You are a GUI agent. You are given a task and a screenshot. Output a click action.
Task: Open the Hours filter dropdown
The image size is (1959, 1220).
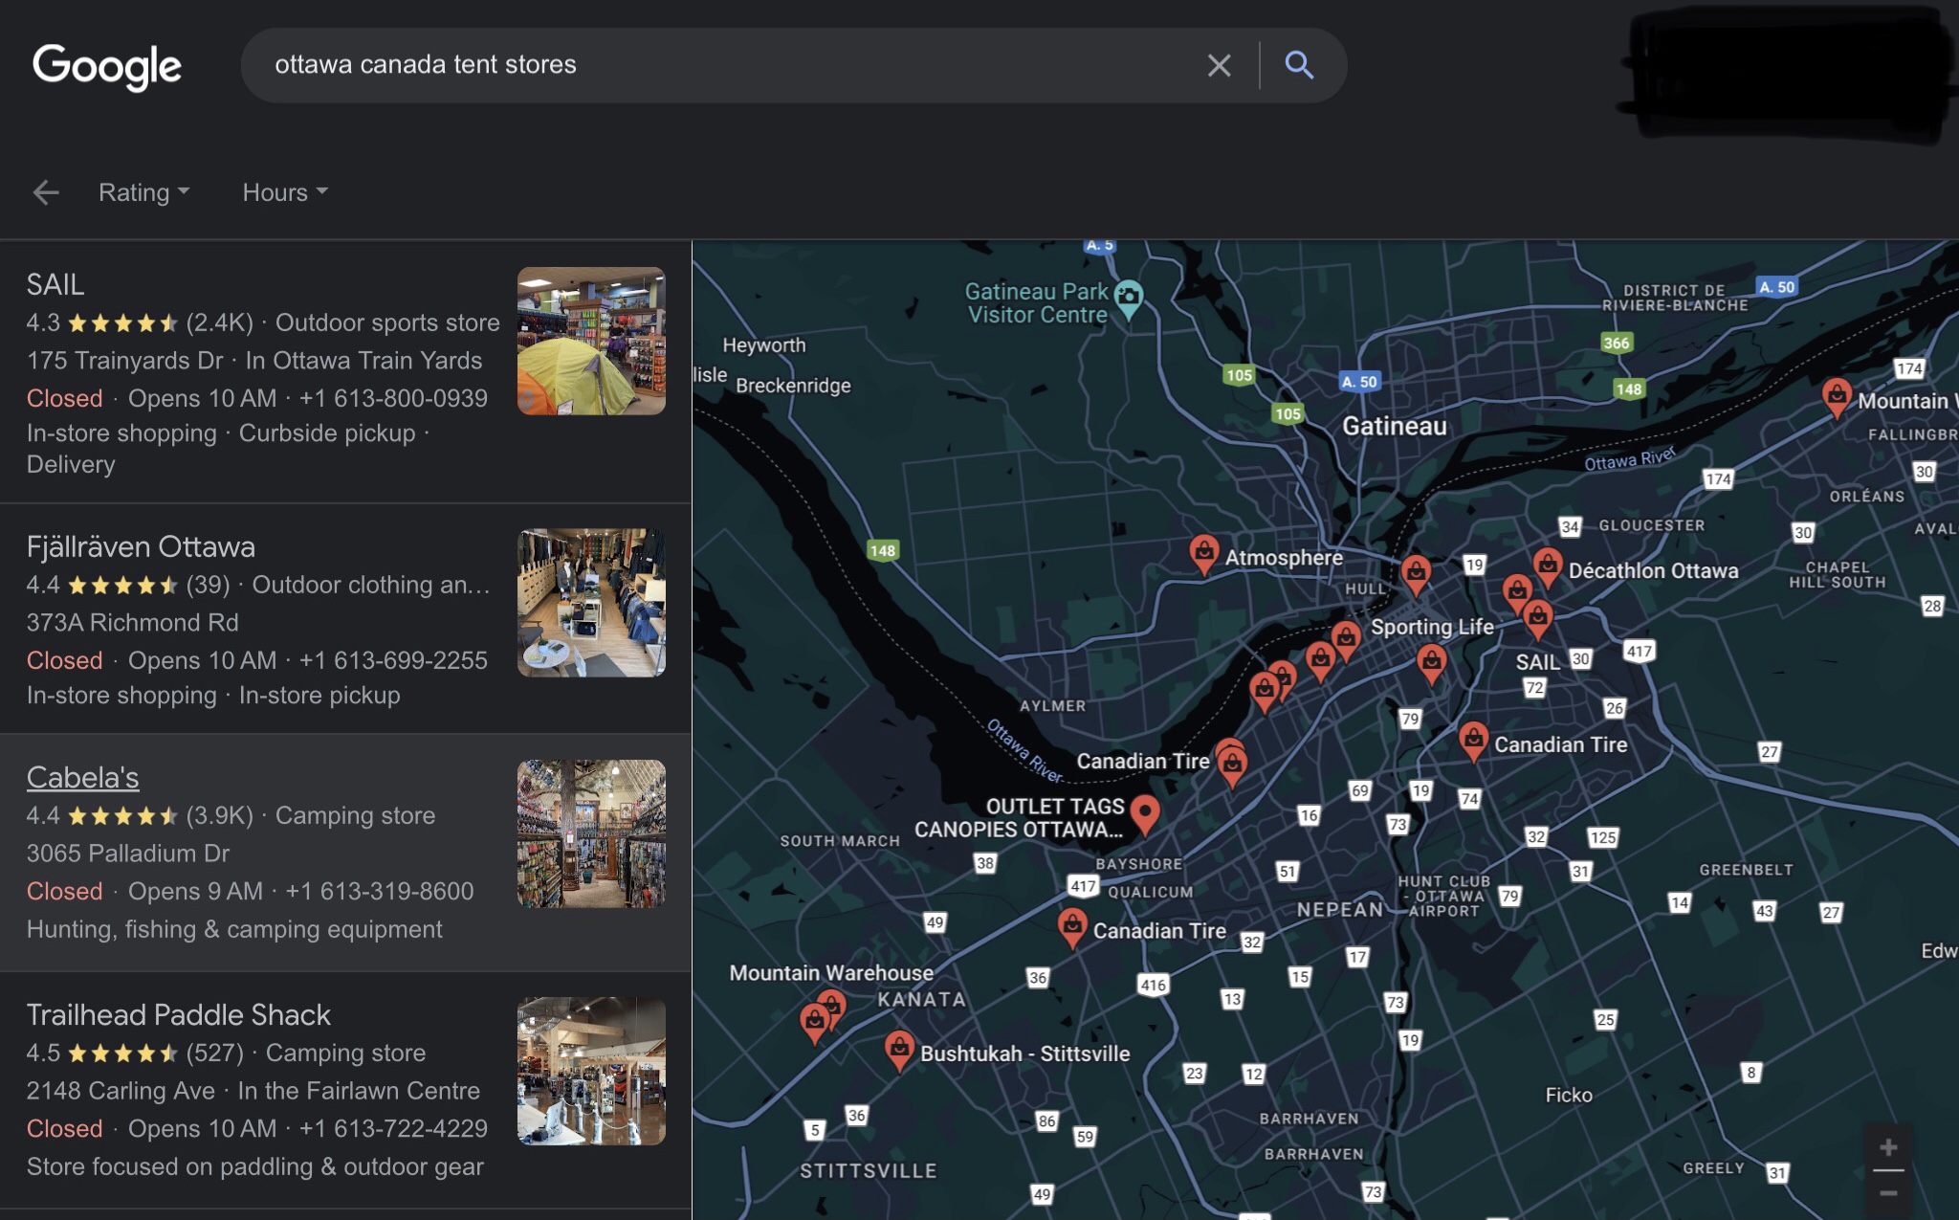(285, 192)
